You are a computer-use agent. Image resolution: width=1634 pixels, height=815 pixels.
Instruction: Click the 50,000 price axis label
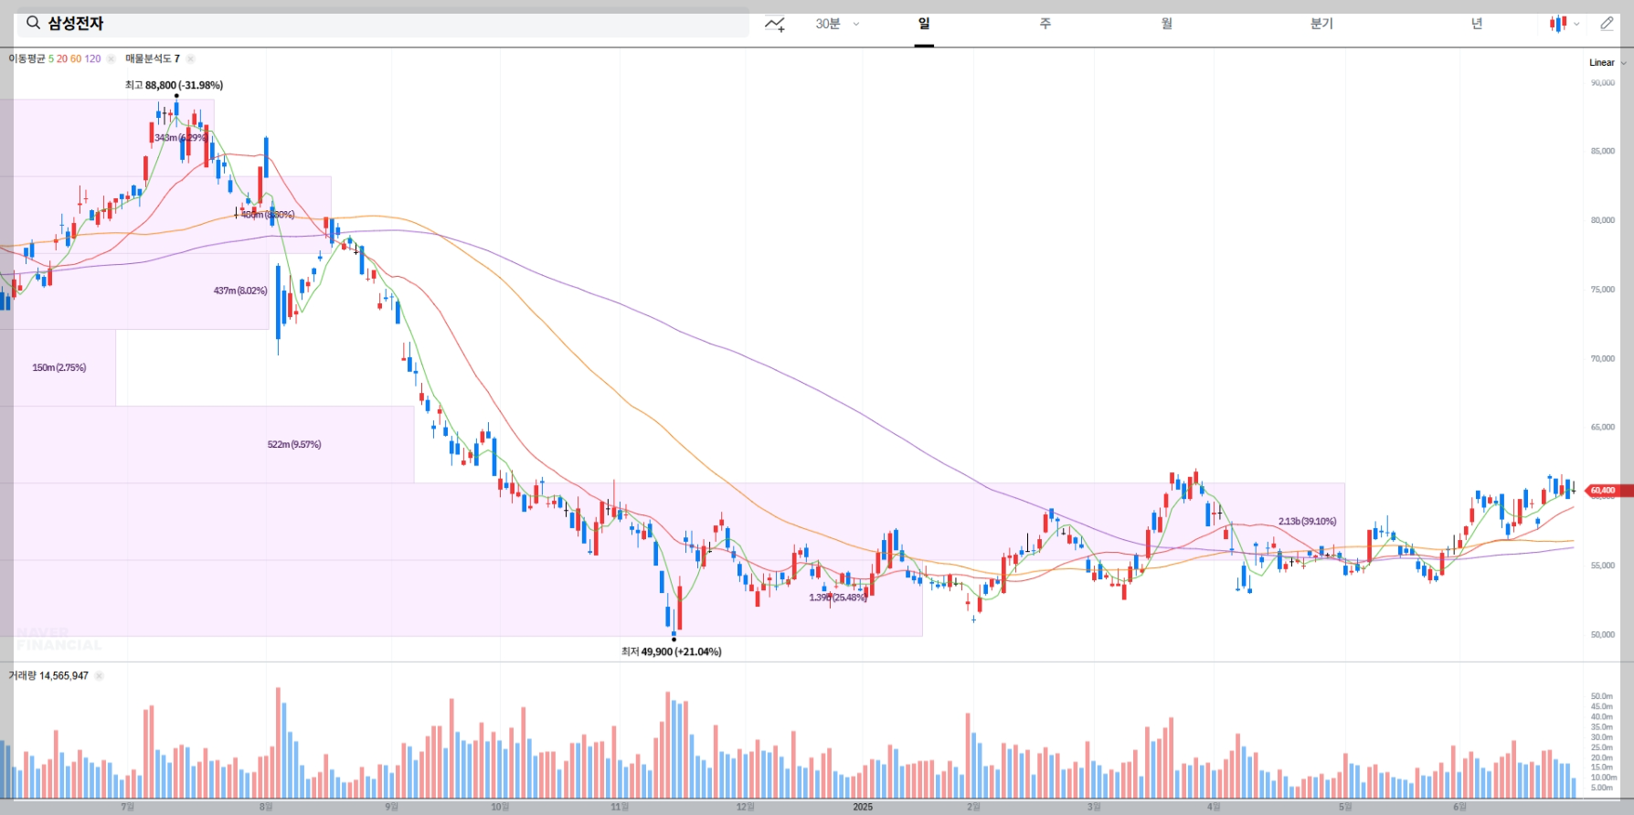pos(1602,634)
